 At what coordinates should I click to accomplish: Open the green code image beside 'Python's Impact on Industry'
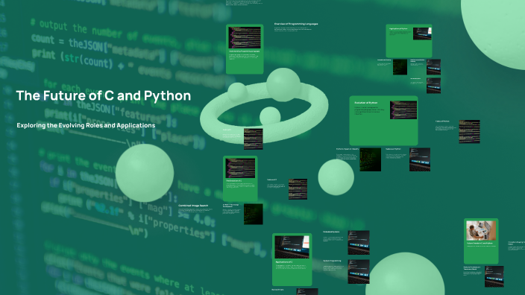371,159
